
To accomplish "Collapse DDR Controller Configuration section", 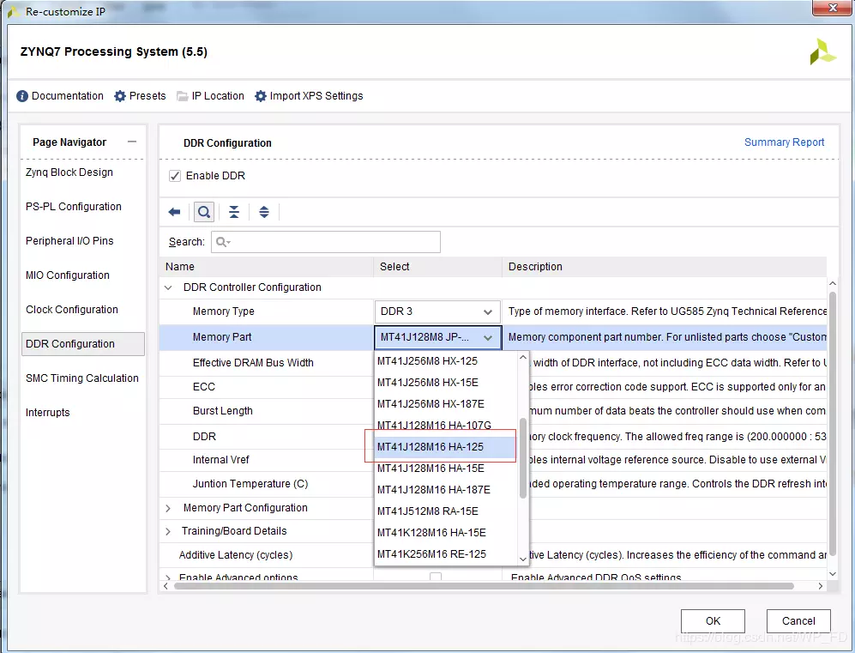I will pos(168,287).
